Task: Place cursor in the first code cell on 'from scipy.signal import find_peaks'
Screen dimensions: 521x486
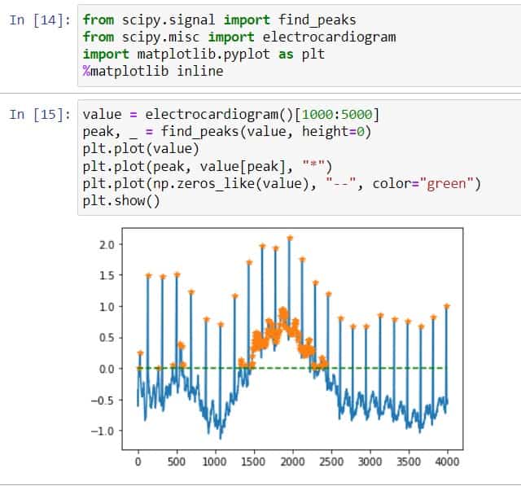Action: pos(219,20)
